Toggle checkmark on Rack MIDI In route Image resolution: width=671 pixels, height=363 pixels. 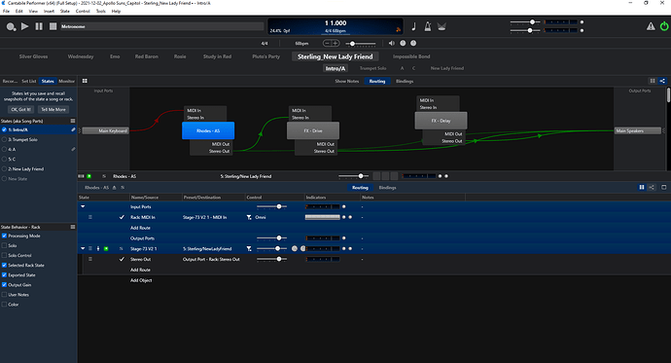122,217
